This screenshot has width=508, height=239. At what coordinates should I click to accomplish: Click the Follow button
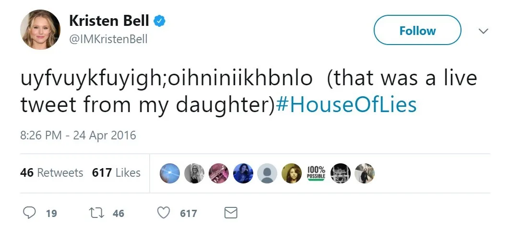417,30
